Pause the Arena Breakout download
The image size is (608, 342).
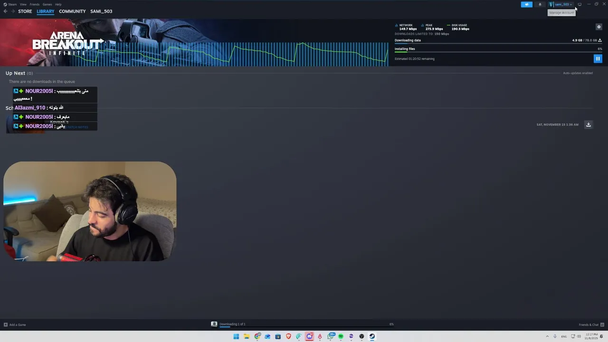point(598,59)
